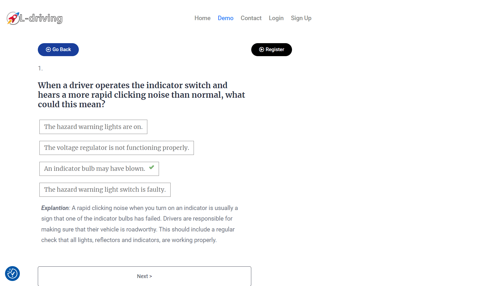
Task: Click the circled arrow icon in Go Back
Action: click(x=48, y=50)
